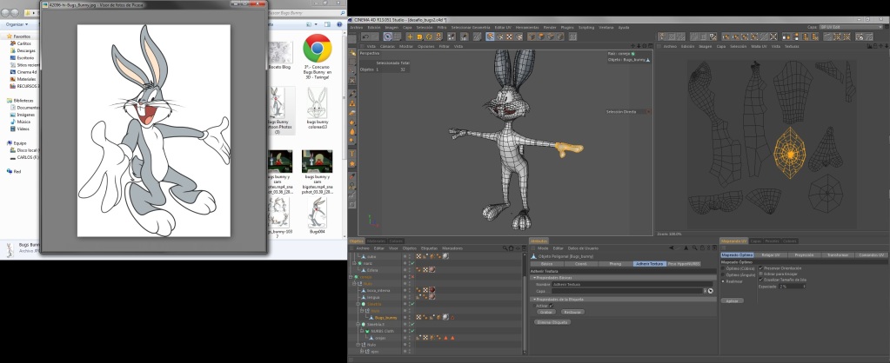This screenshot has width=890, height=363.
Task: Open the Chrome shortcut Concurso Bugs Bunny in Explorer
Action: click(318, 56)
